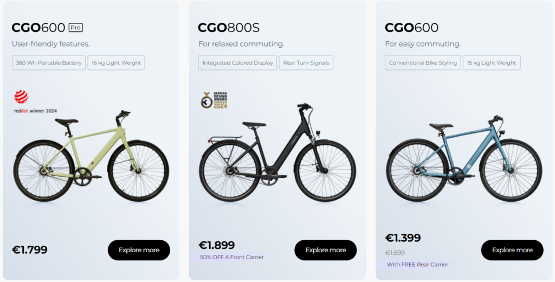Click the German Design Award 2024 badge

coord(214,100)
